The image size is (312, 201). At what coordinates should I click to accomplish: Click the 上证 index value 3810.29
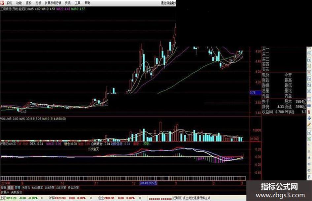pos(12,198)
